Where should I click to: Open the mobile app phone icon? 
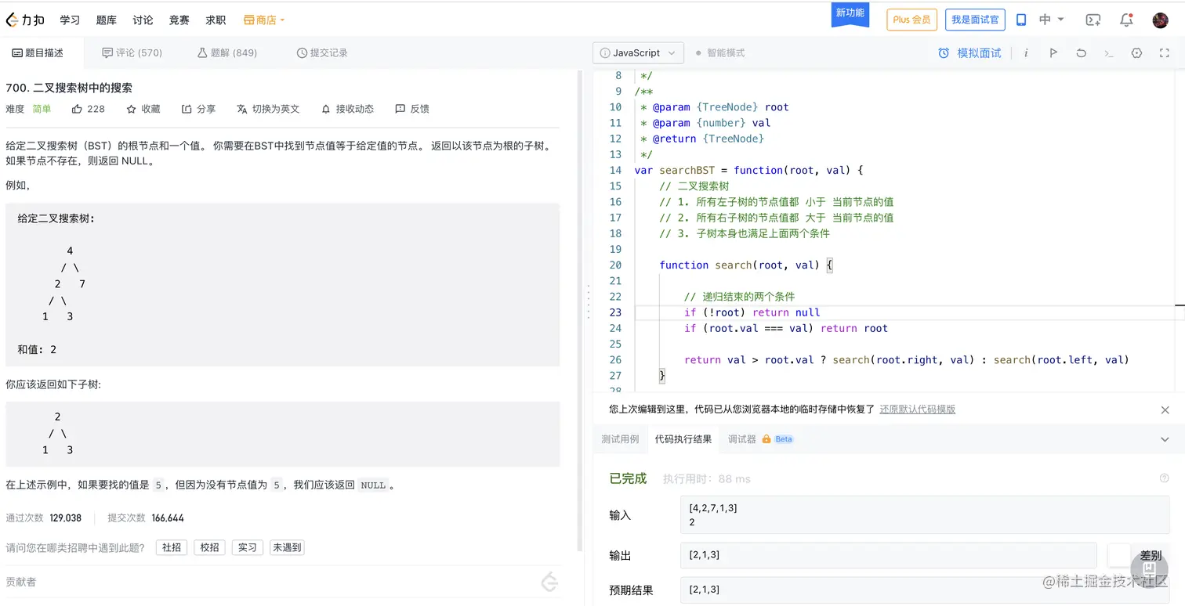[x=1021, y=20]
